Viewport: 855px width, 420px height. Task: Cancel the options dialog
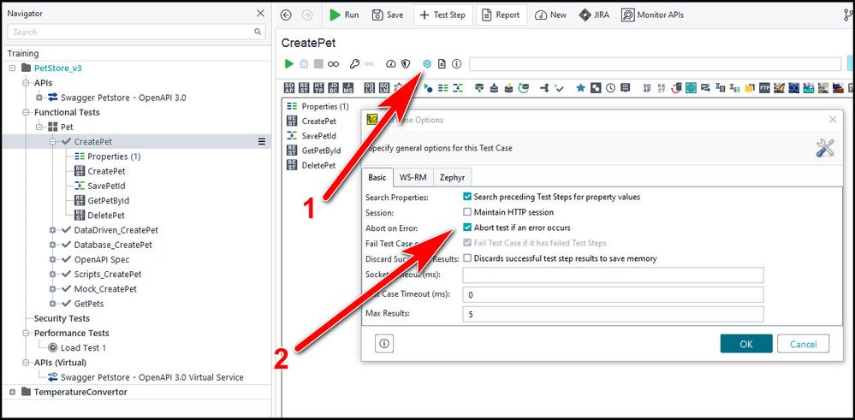coord(803,343)
